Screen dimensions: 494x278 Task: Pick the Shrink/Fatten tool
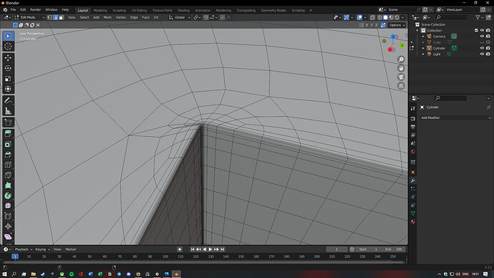pyautogui.click(x=8, y=226)
